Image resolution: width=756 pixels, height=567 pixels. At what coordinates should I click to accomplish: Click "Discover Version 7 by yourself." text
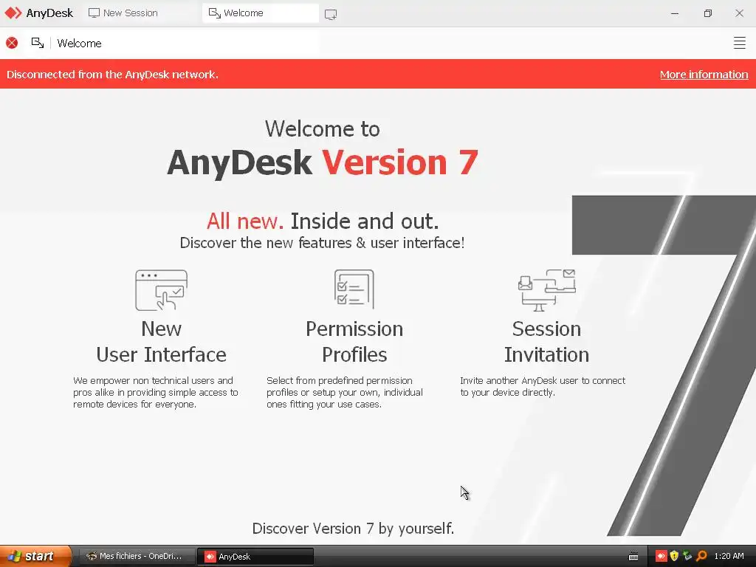pyautogui.click(x=353, y=529)
